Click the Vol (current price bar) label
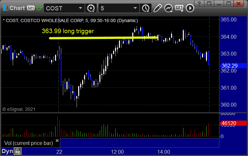This screenshot has height=156, width=248. (28, 143)
